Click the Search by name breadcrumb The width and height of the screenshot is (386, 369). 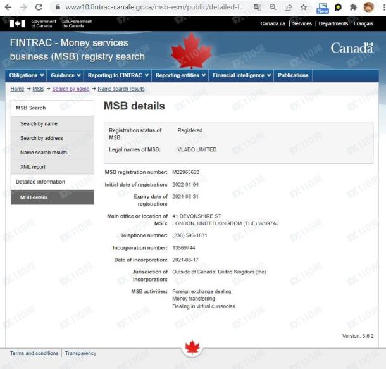click(71, 89)
